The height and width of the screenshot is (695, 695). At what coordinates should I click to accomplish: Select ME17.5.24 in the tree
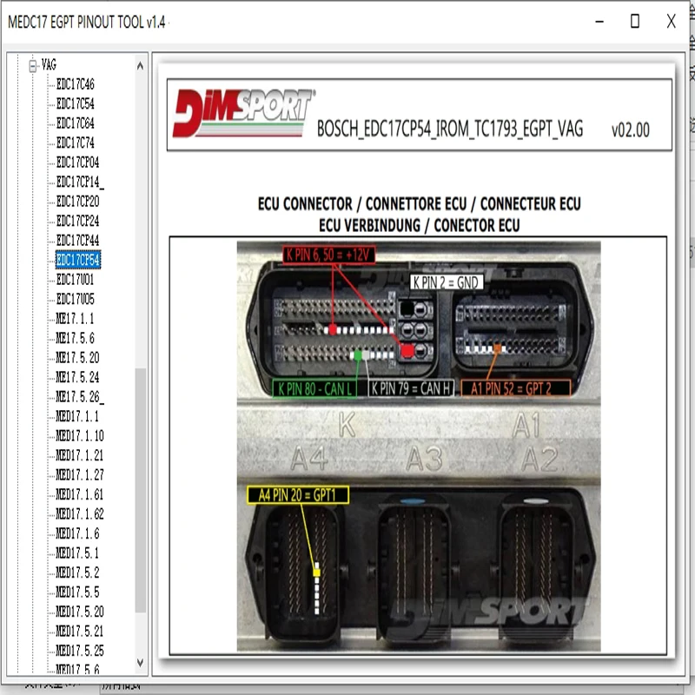[x=77, y=377]
